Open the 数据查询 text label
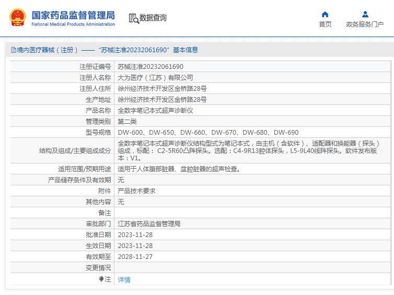The width and height of the screenshot is (394, 295). (x=153, y=18)
